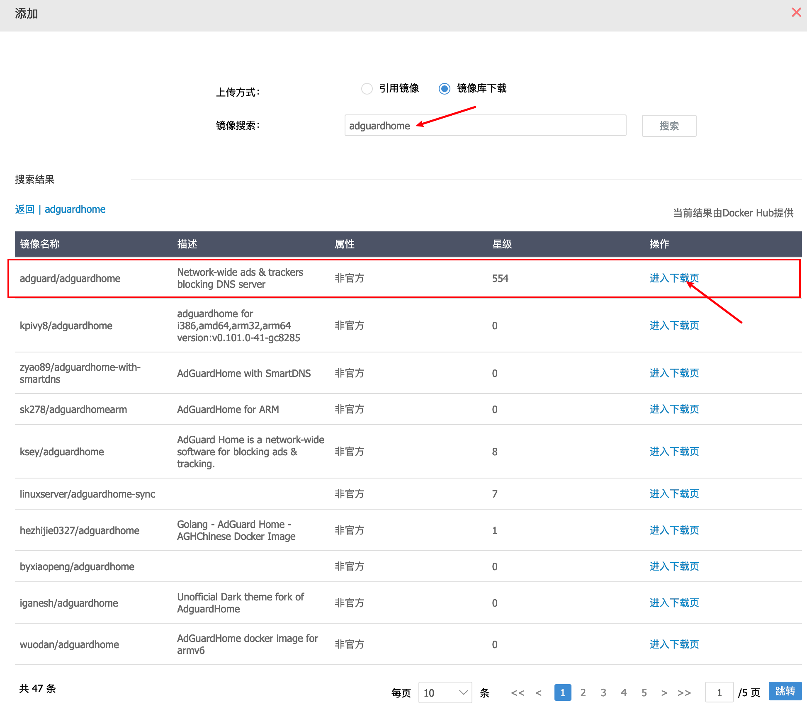Click the sk278/adguardhomearm image name

coord(73,409)
